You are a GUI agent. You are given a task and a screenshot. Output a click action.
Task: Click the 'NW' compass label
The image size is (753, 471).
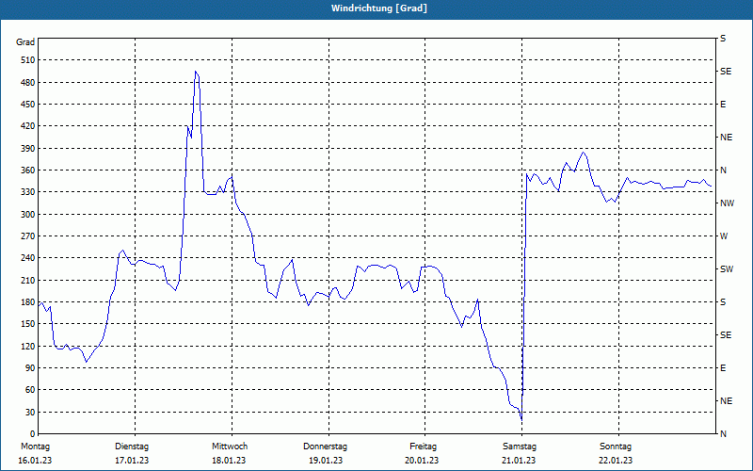tap(727, 203)
